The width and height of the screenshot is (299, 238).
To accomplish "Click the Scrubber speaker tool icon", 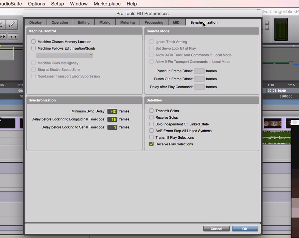I will coord(1,25).
